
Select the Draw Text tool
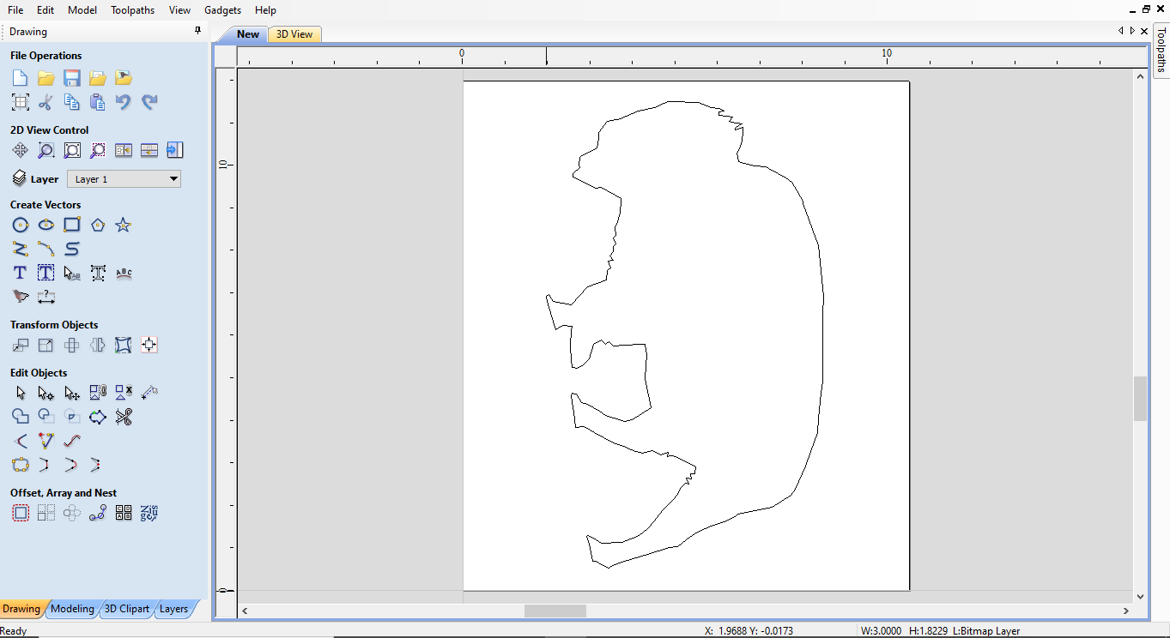(21, 273)
